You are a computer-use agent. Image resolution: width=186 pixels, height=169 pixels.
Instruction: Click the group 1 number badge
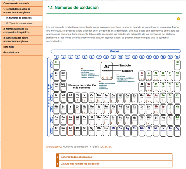pos(56,57)
